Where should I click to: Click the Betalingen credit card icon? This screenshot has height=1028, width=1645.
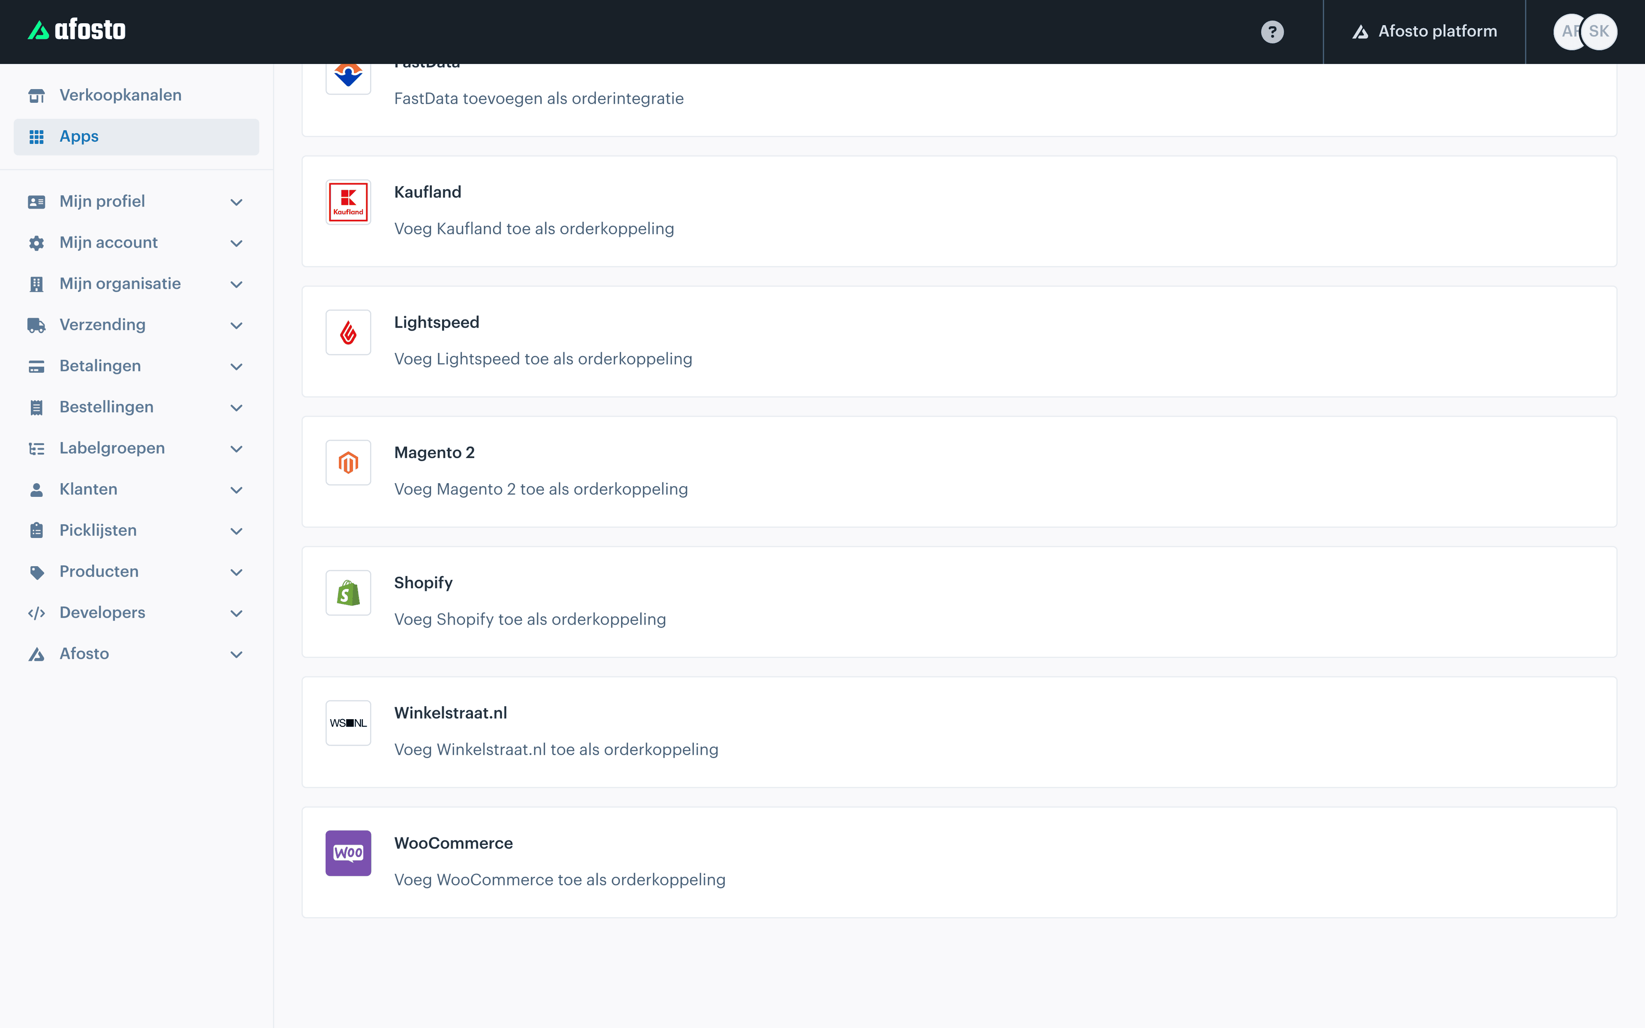coord(37,367)
